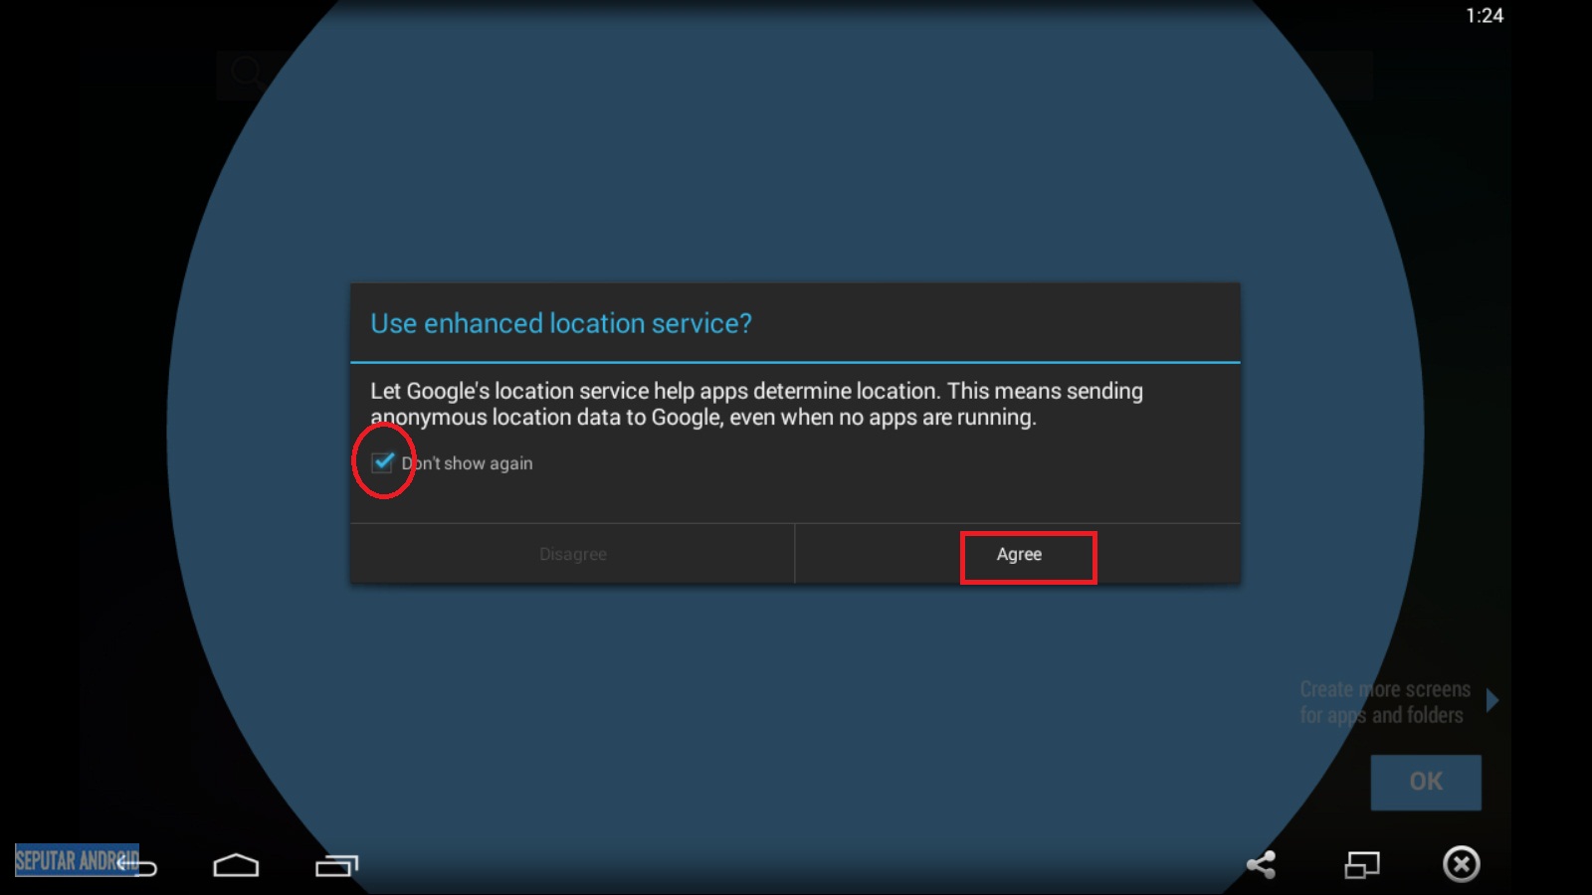Click the 1:24 clock in status bar
The height and width of the screenshot is (895, 1592).
coord(1484,15)
